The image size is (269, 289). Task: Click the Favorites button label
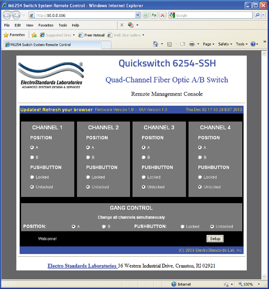point(17,35)
